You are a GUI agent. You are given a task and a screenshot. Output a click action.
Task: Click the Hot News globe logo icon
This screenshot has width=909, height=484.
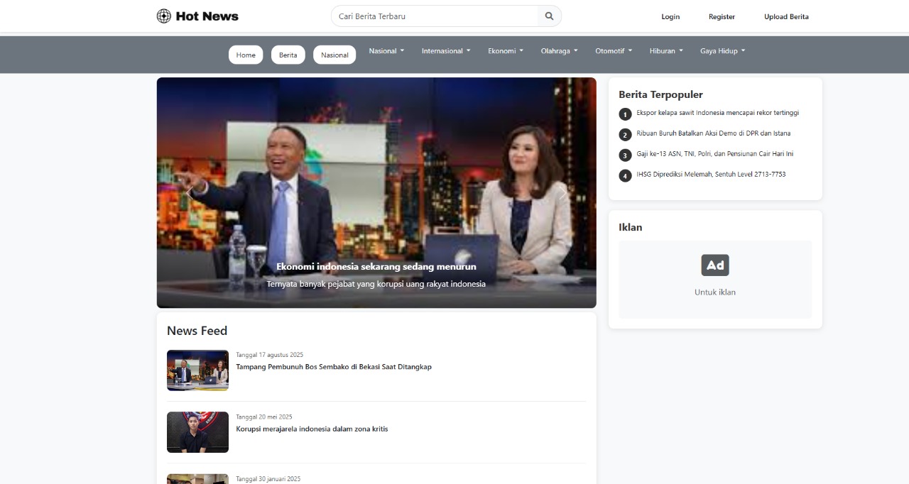click(164, 16)
